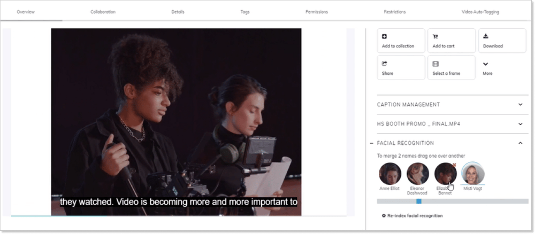
Task: Switch to the Restrictions tab
Action: [x=395, y=12]
